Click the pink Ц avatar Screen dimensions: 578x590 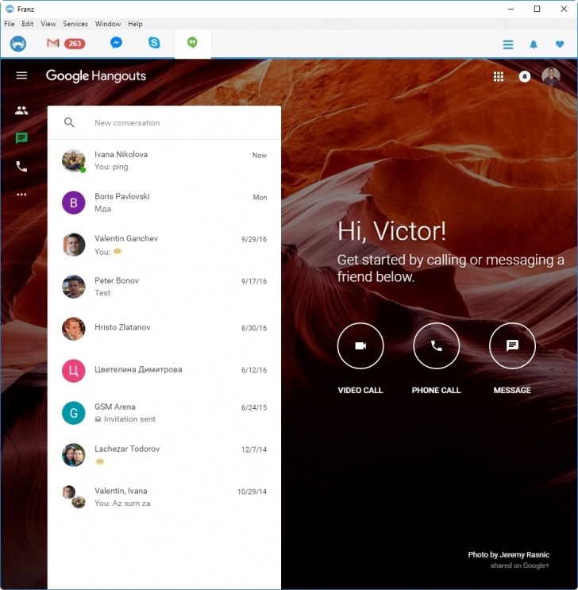[x=73, y=371]
